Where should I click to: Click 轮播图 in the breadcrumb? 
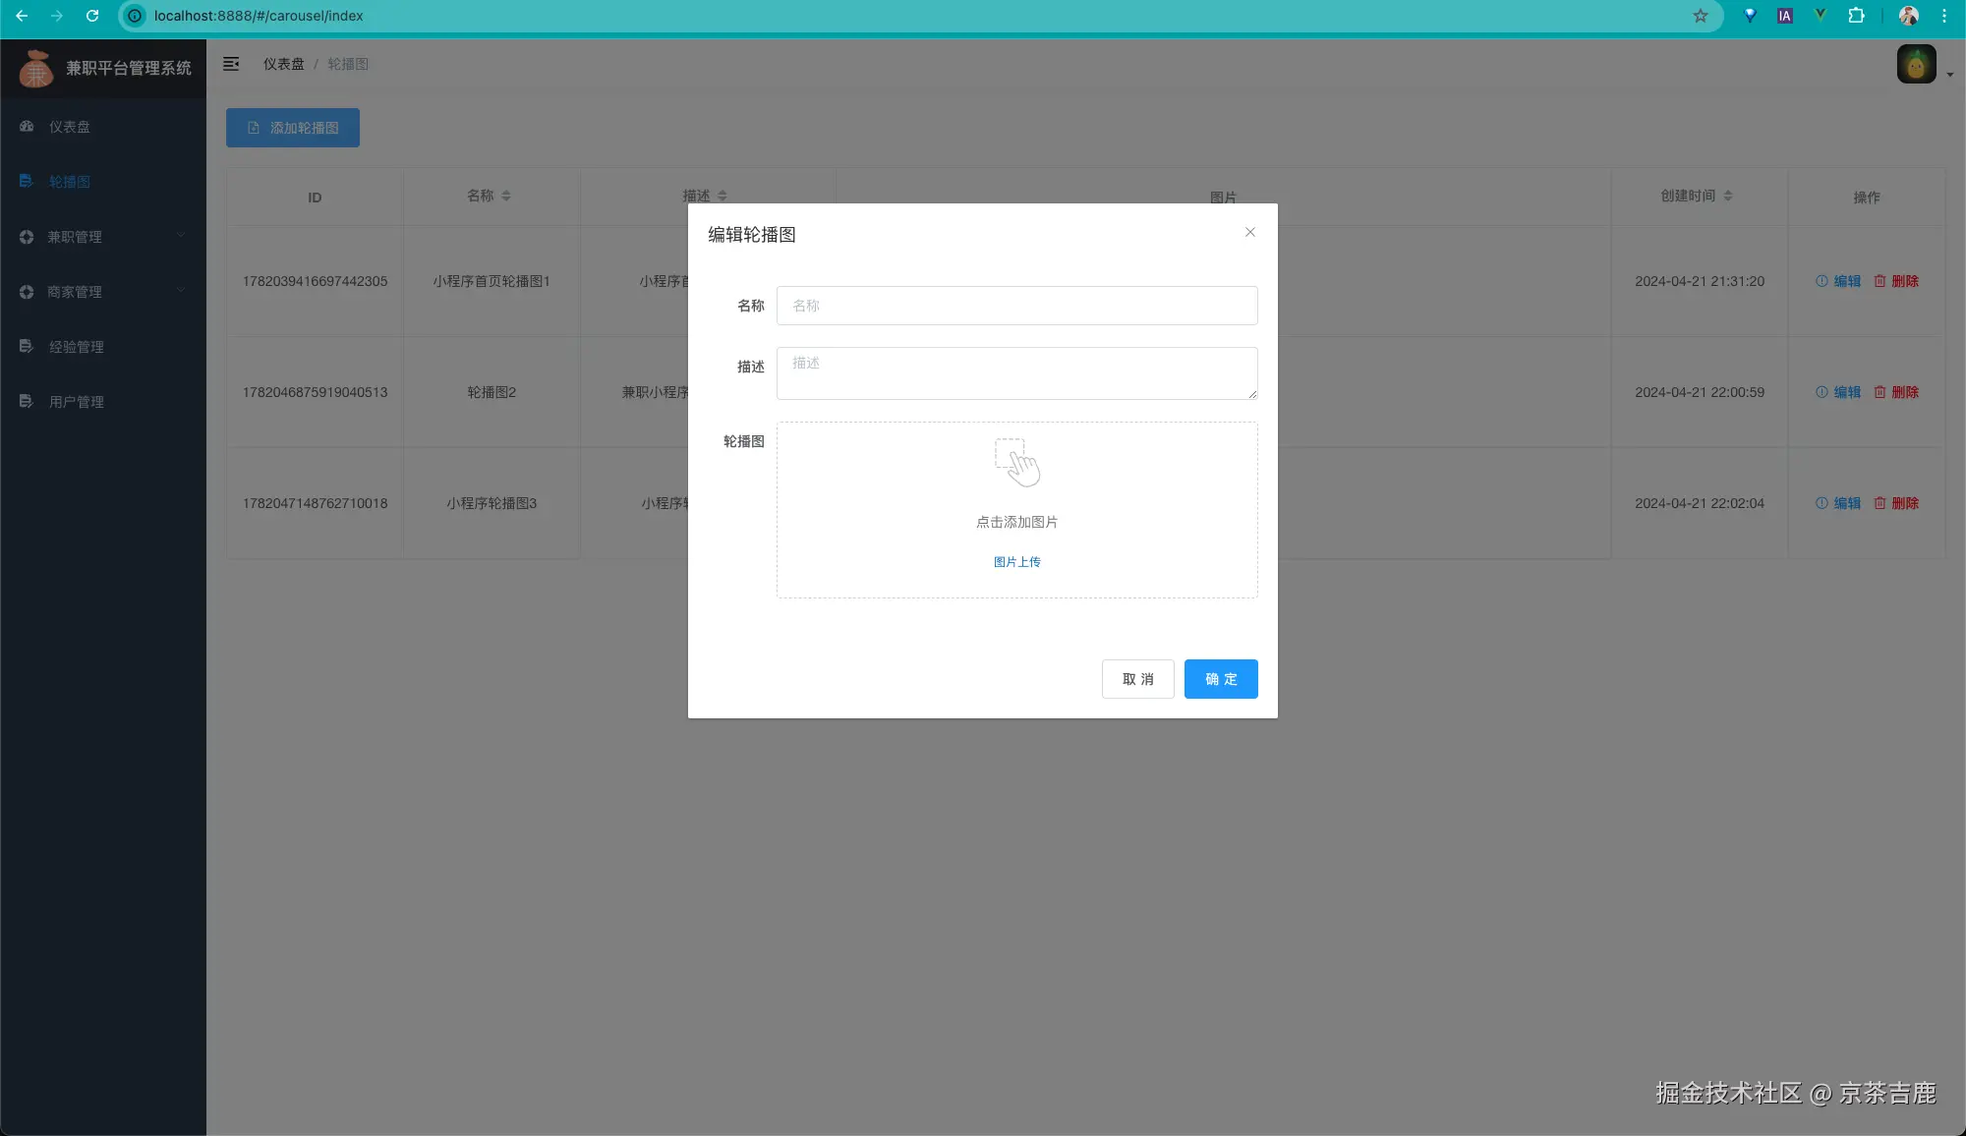tap(347, 63)
